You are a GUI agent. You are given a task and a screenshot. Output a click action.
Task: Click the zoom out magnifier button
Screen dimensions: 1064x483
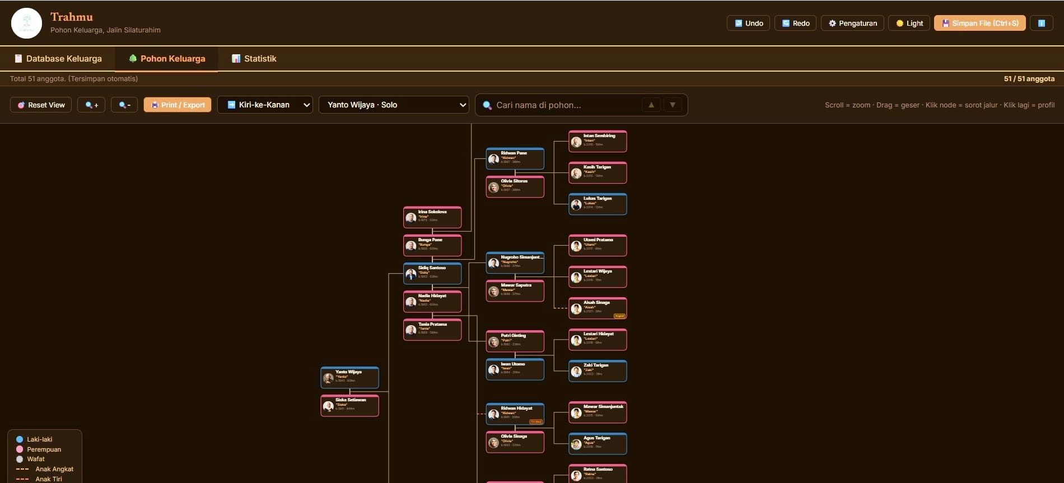[124, 105]
